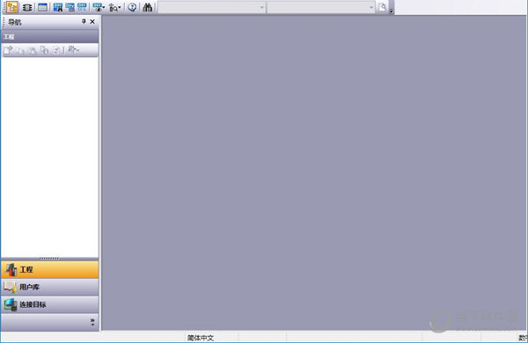Open the DEV eye watch dropdown icon
This screenshot has width=528, height=343.
(99, 7)
